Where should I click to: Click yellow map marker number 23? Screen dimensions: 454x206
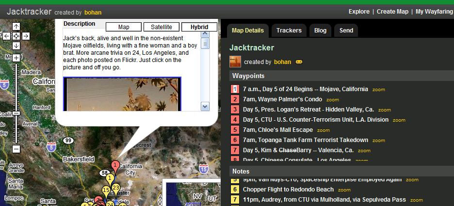click(x=116, y=188)
